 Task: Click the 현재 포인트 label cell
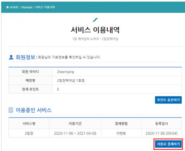(x=31, y=89)
